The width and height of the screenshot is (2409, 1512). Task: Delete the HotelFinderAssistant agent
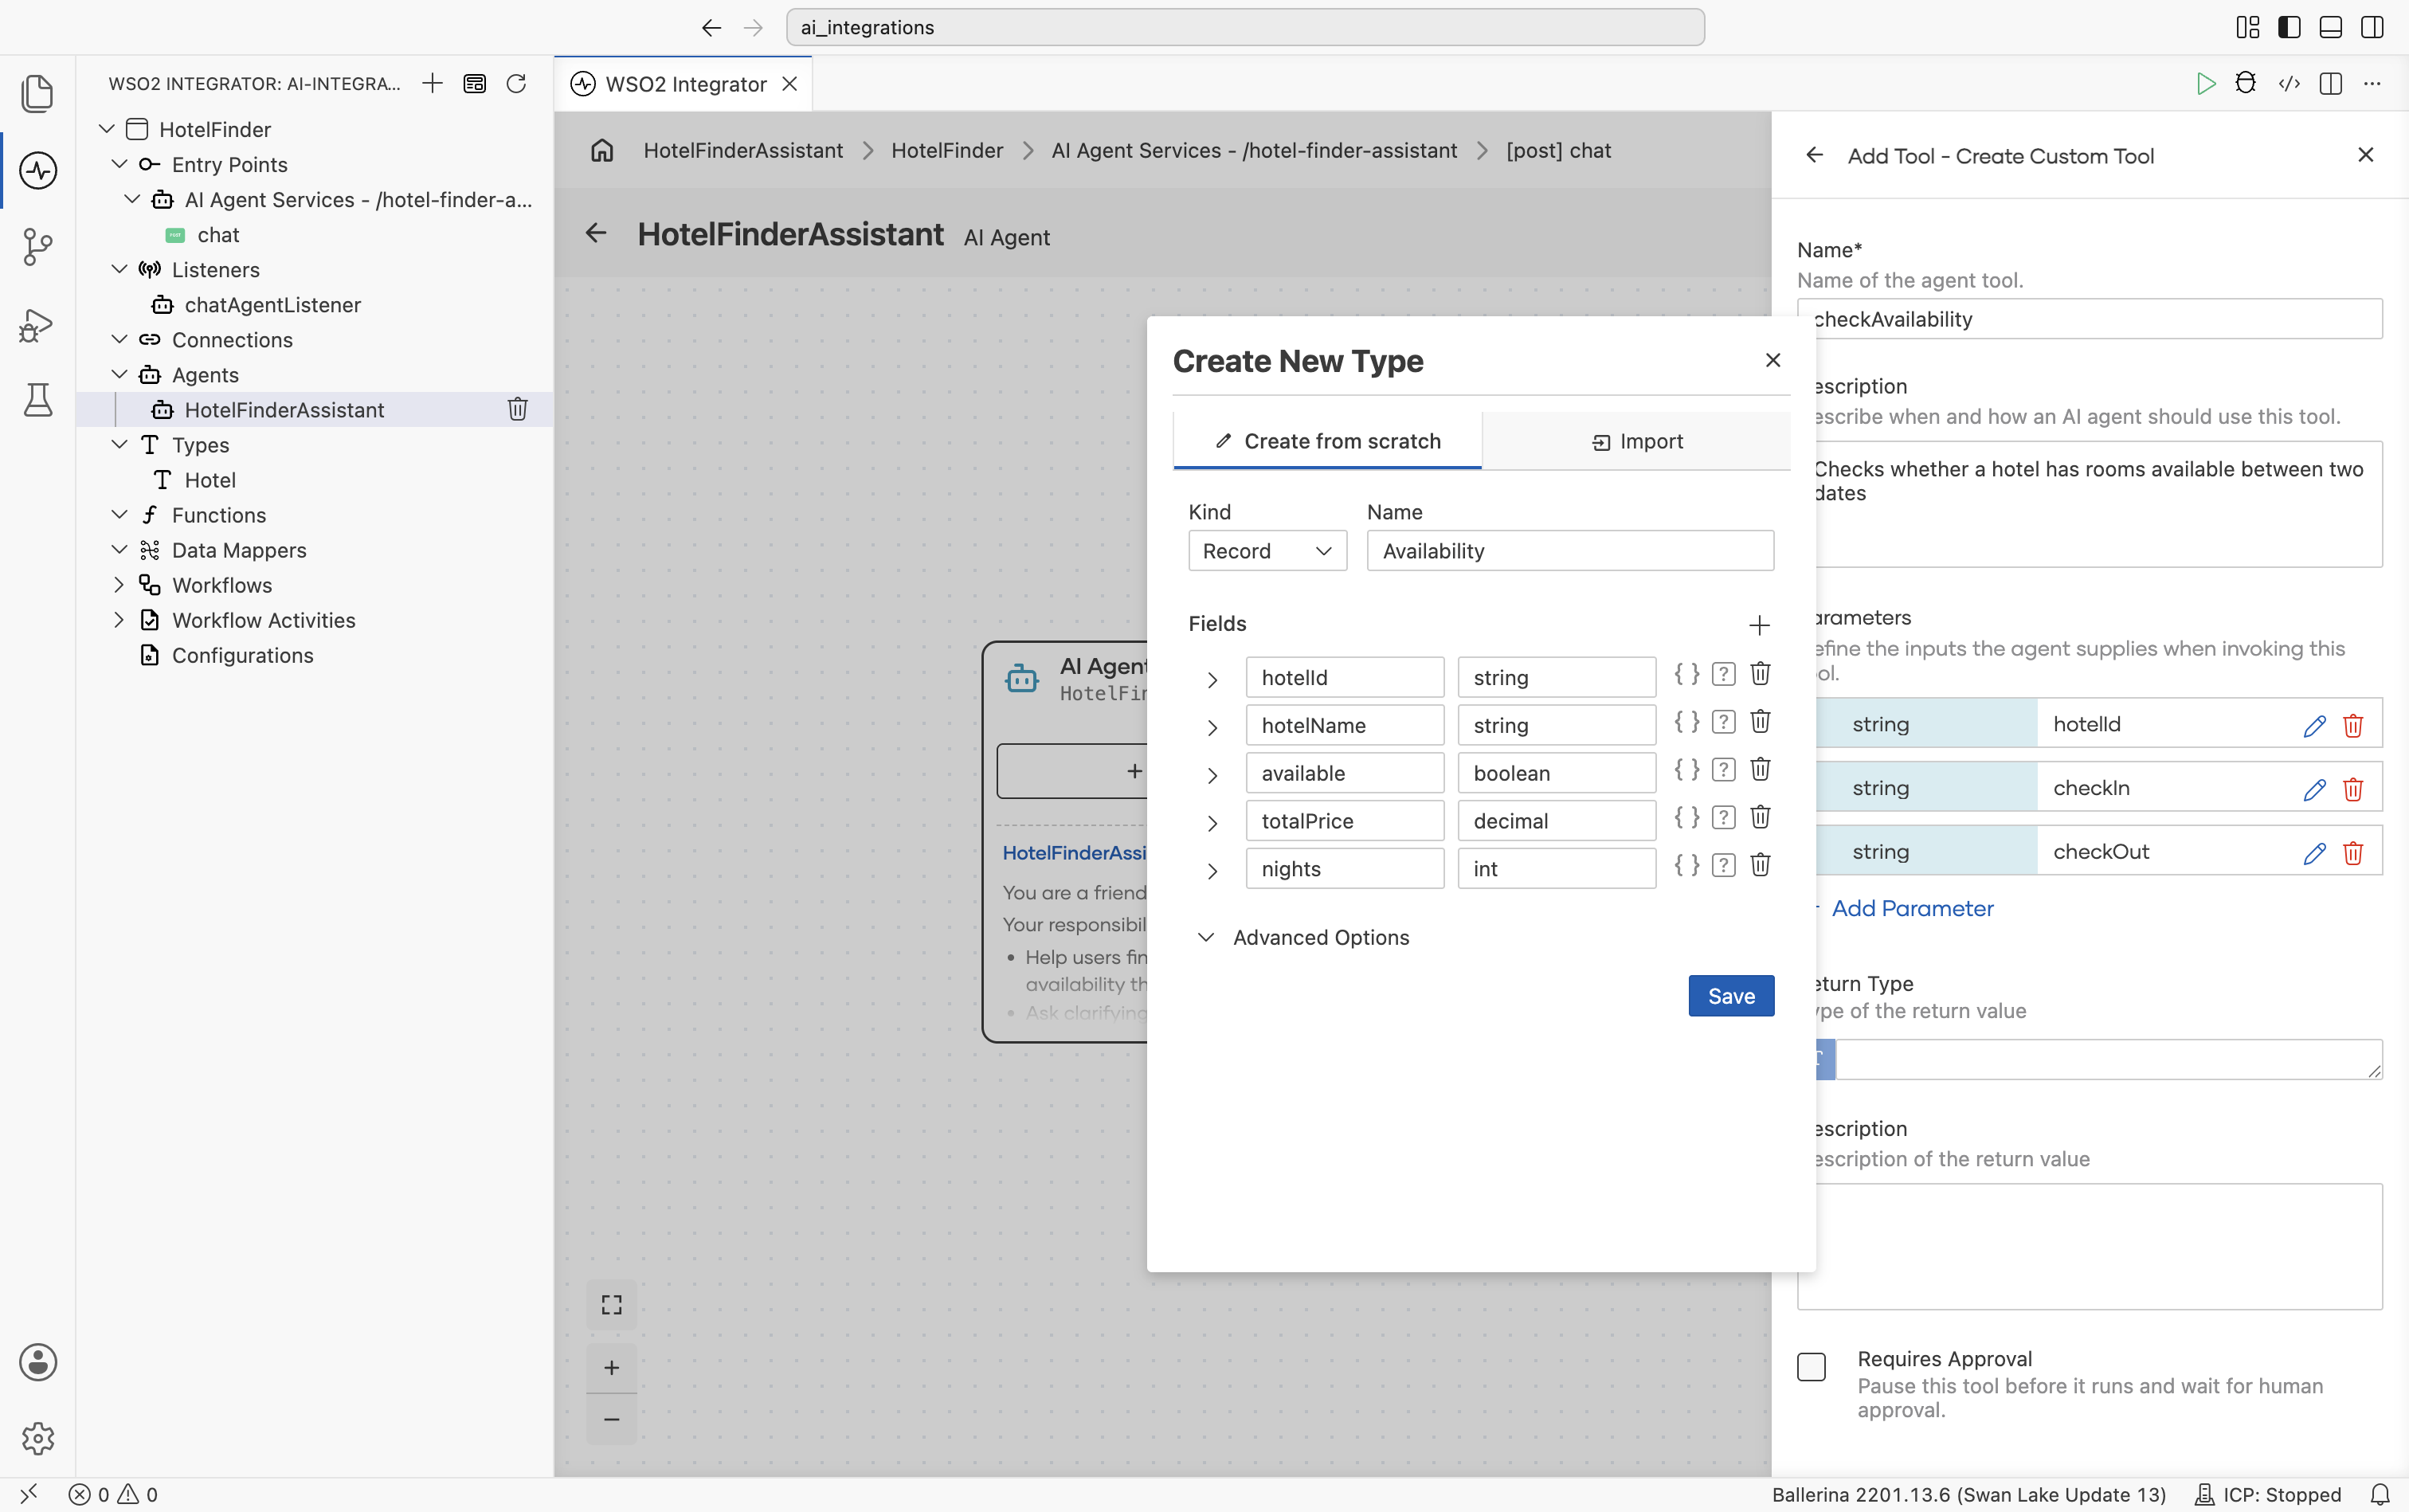pyautogui.click(x=518, y=409)
